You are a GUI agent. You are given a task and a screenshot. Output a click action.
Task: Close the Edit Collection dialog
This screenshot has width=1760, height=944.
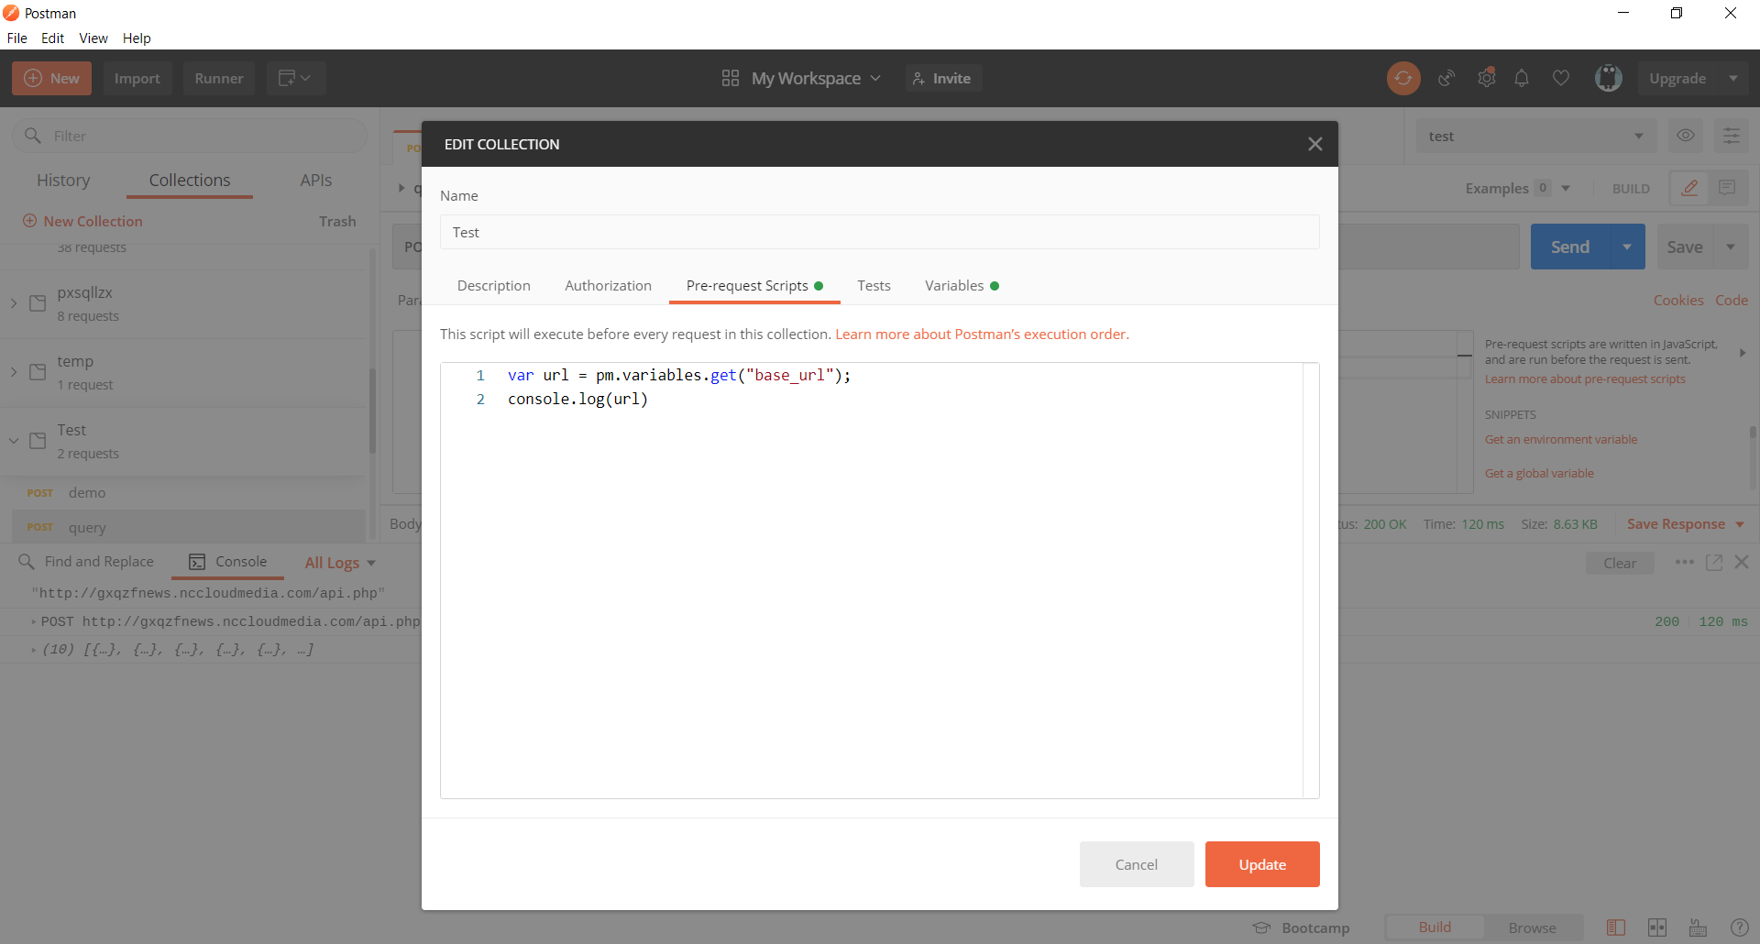(x=1315, y=144)
